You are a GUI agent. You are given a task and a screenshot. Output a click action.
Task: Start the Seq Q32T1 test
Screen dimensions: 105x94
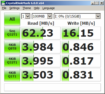pyautogui.click(x=12, y=33)
